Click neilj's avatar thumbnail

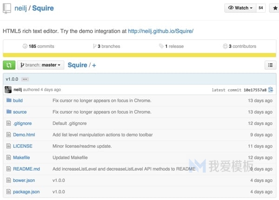8,90
